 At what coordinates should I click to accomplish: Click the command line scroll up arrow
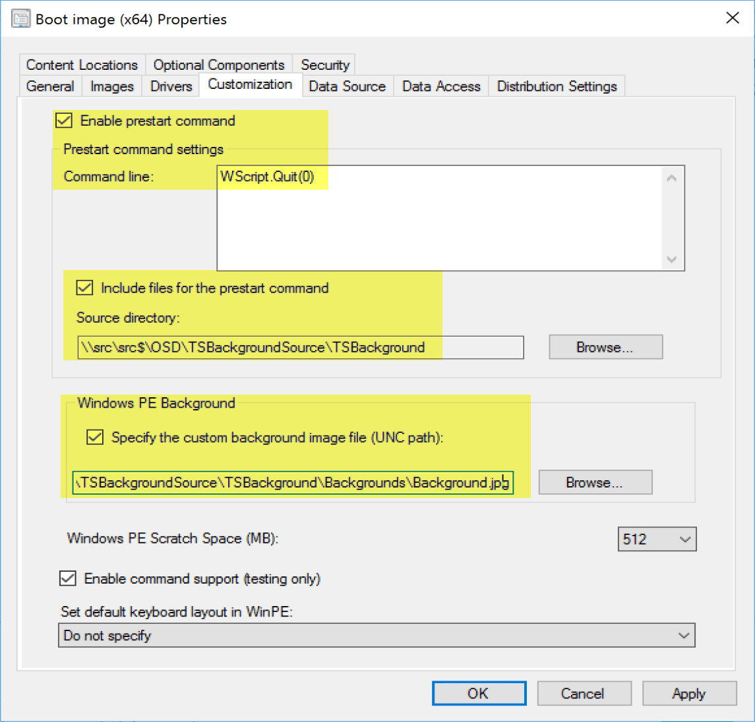pos(672,179)
